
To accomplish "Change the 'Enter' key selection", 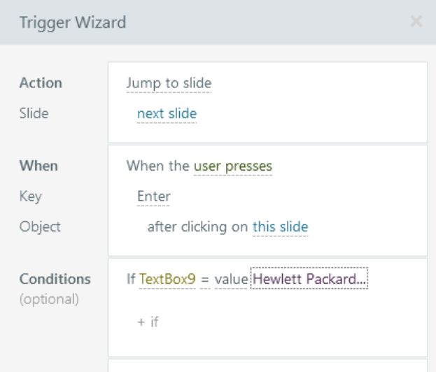I will click(x=153, y=196).
